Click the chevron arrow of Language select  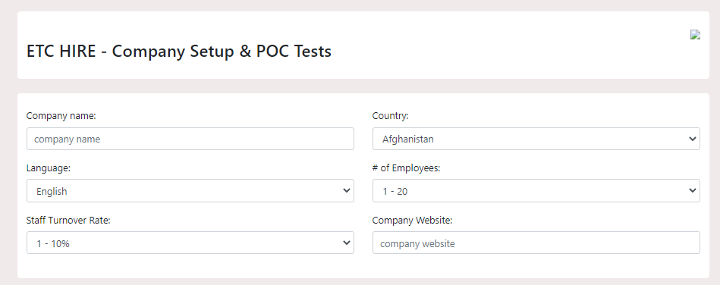coord(347,190)
